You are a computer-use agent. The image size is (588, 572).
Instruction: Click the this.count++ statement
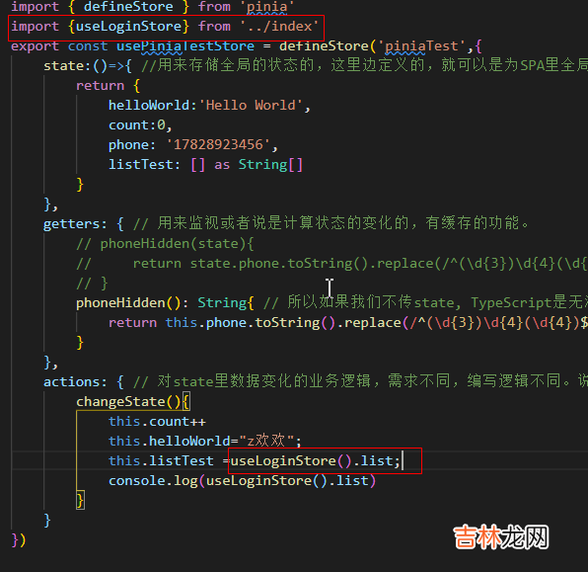click(157, 422)
